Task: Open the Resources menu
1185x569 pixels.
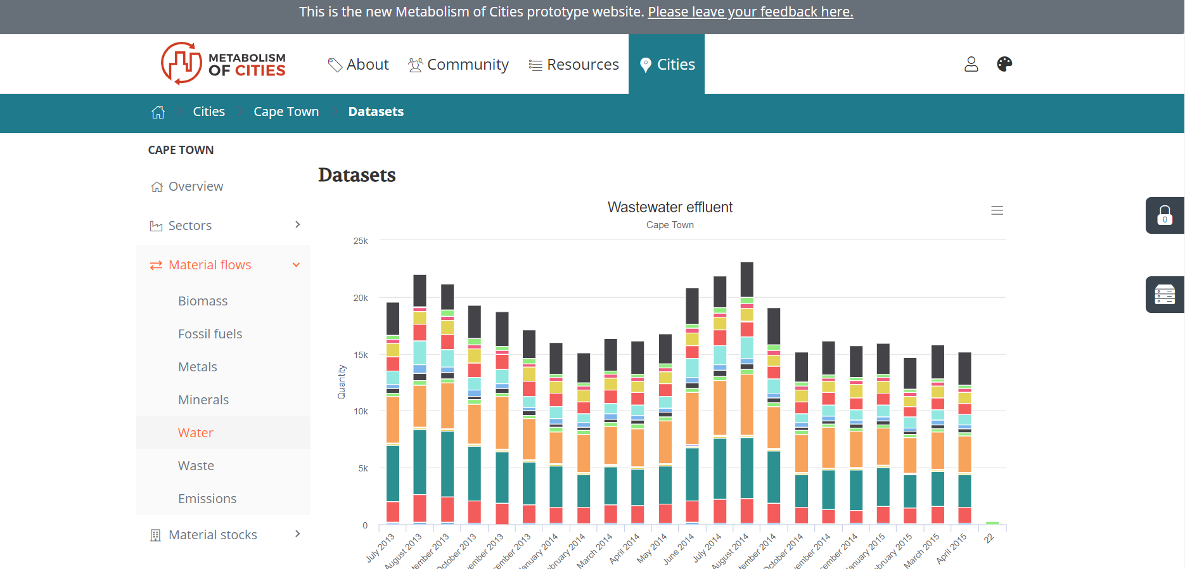Action: pyautogui.click(x=573, y=65)
